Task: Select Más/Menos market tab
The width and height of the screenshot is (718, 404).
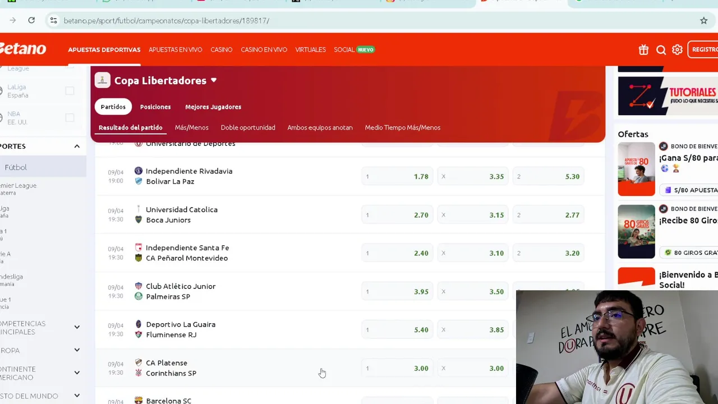Action: coord(191,127)
